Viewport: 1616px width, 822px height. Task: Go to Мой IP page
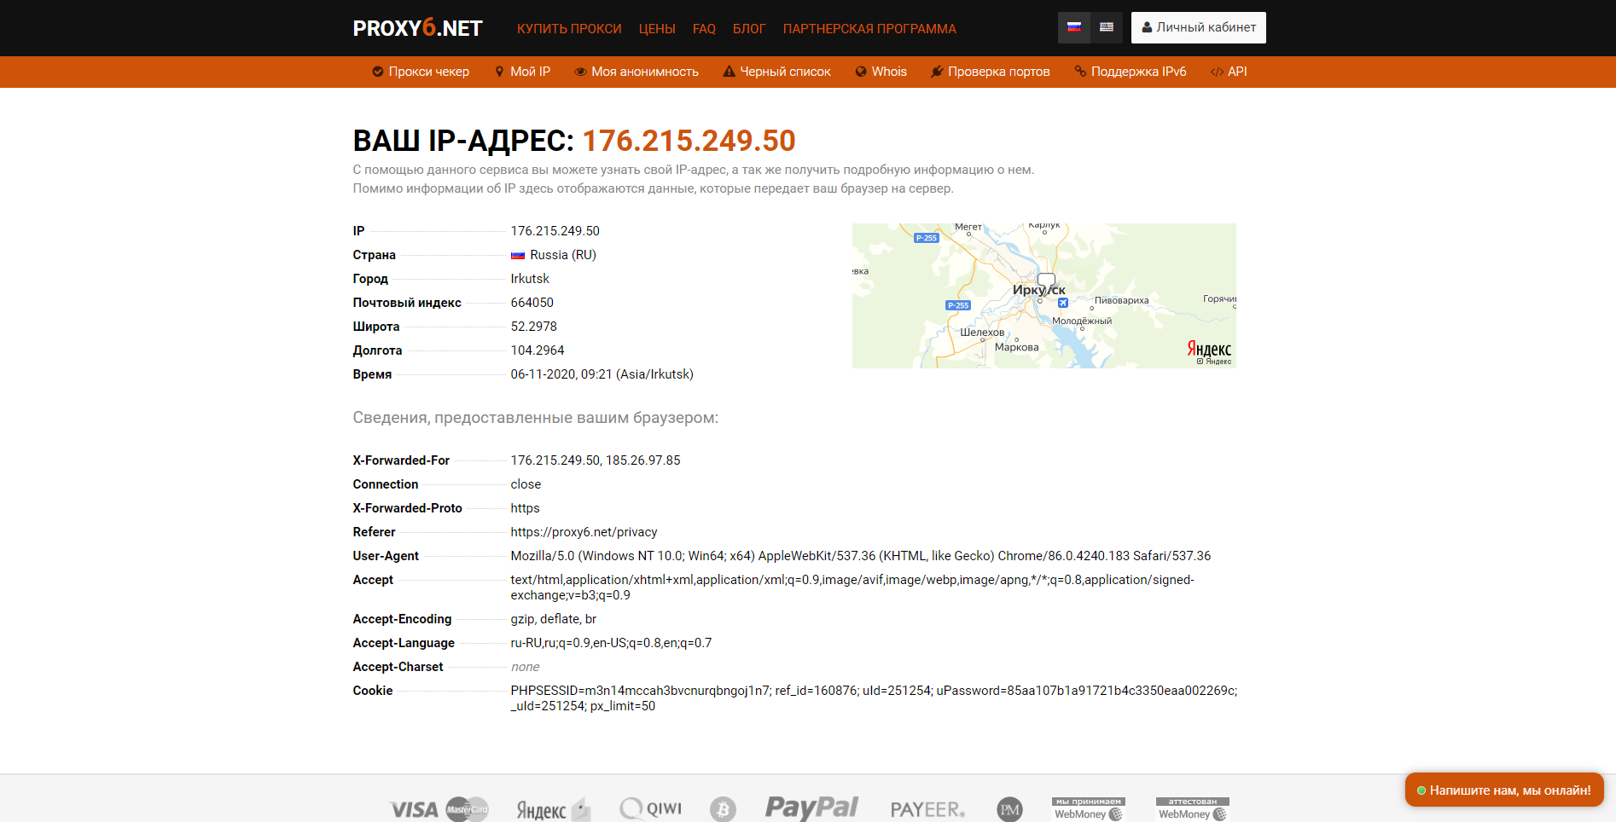(522, 72)
